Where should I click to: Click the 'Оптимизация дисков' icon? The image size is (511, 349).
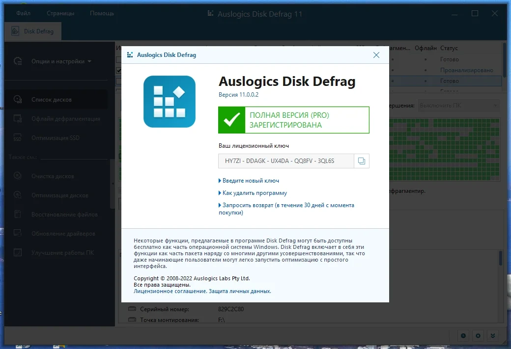click(x=18, y=195)
